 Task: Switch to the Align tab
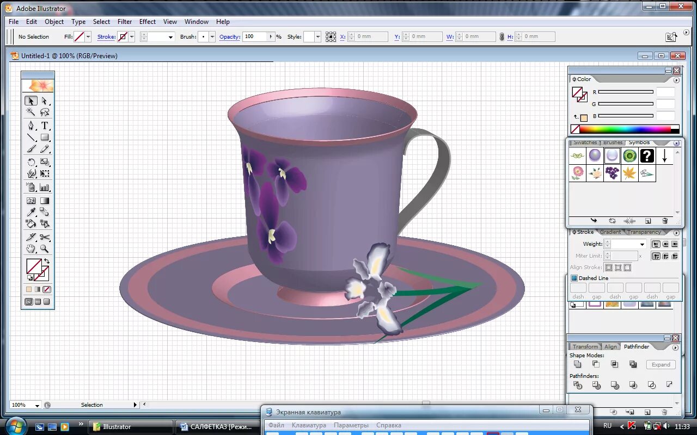(610, 346)
